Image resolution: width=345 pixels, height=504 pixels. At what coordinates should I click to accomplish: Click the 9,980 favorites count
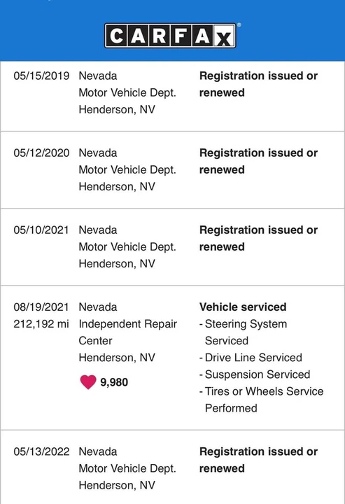click(114, 382)
